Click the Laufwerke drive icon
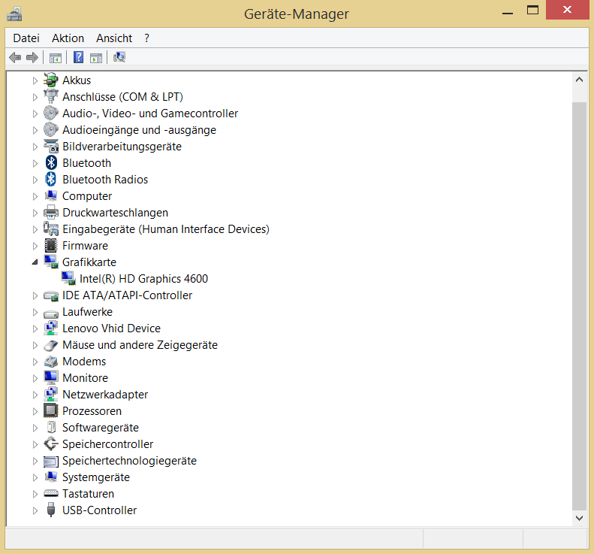Viewport: 594px width, 554px height. [51, 313]
